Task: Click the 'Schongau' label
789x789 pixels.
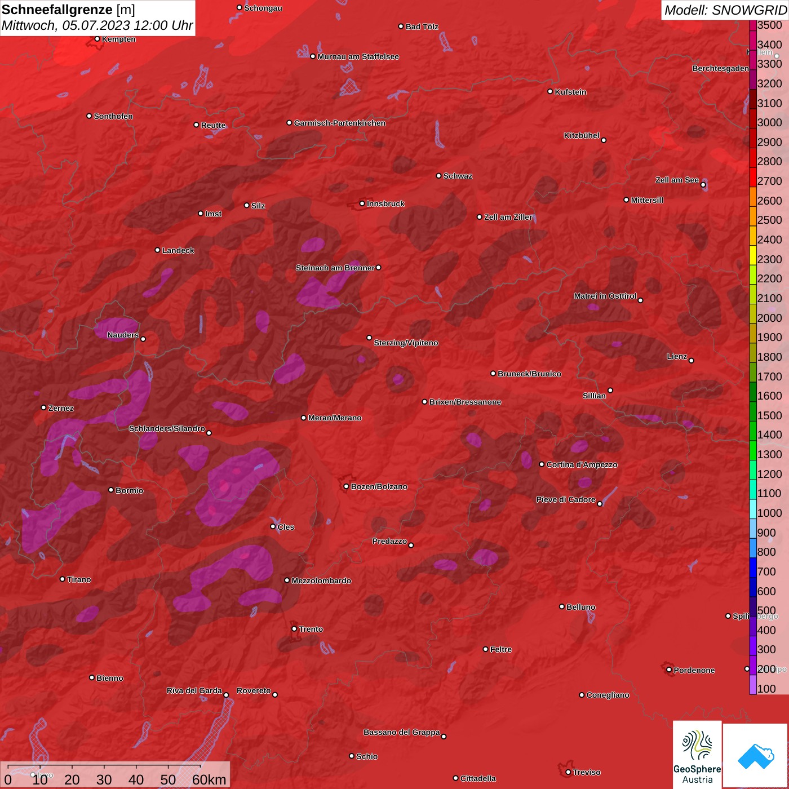Action: pos(263,8)
